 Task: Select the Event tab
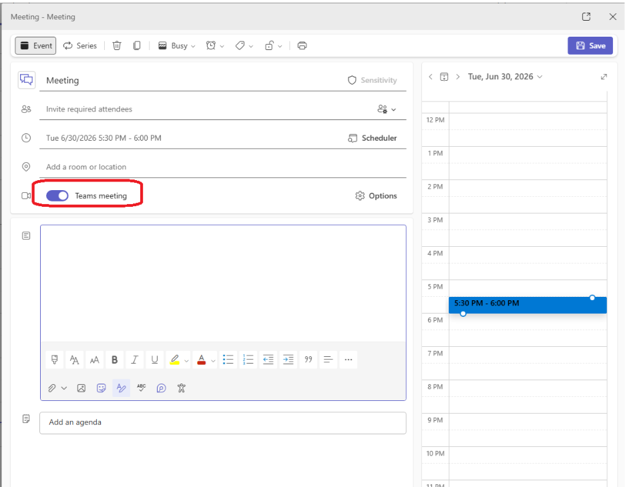click(x=36, y=46)
